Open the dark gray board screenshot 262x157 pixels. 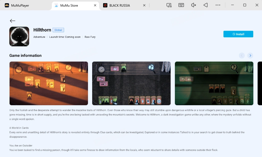pos(131,84)
